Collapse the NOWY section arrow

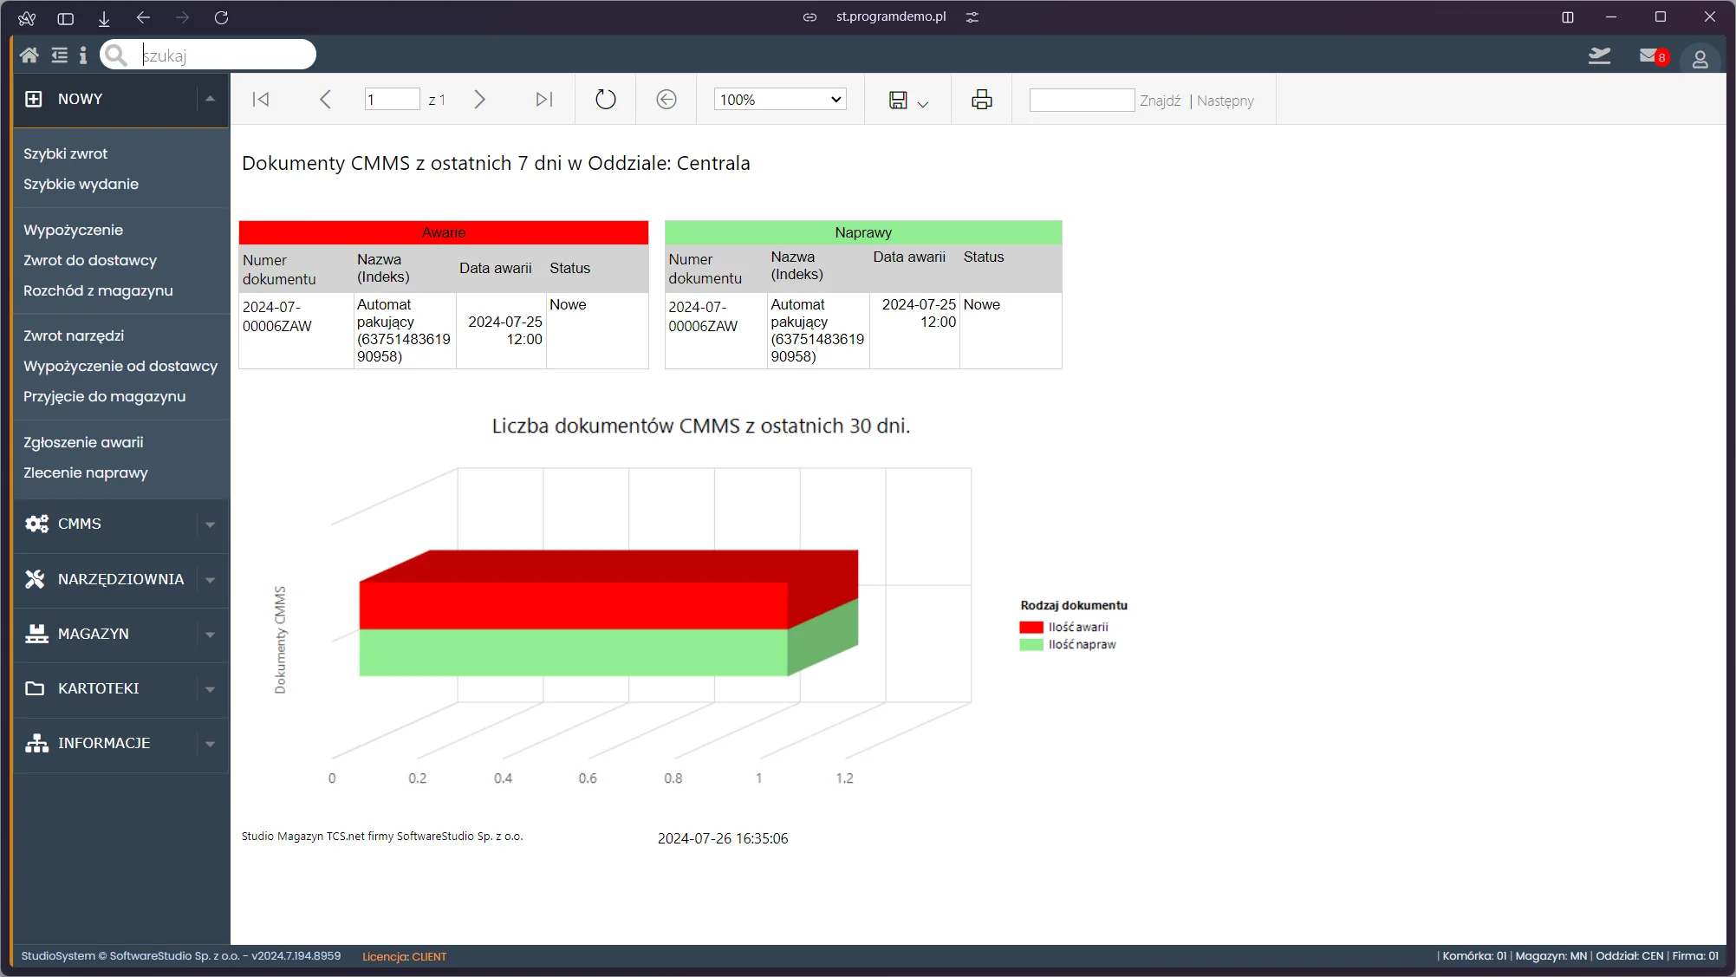pos(210,100)
